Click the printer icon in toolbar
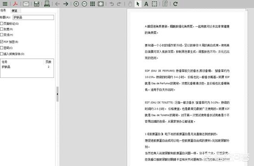The height and width of the screenshot is (166, 254). 47,4
